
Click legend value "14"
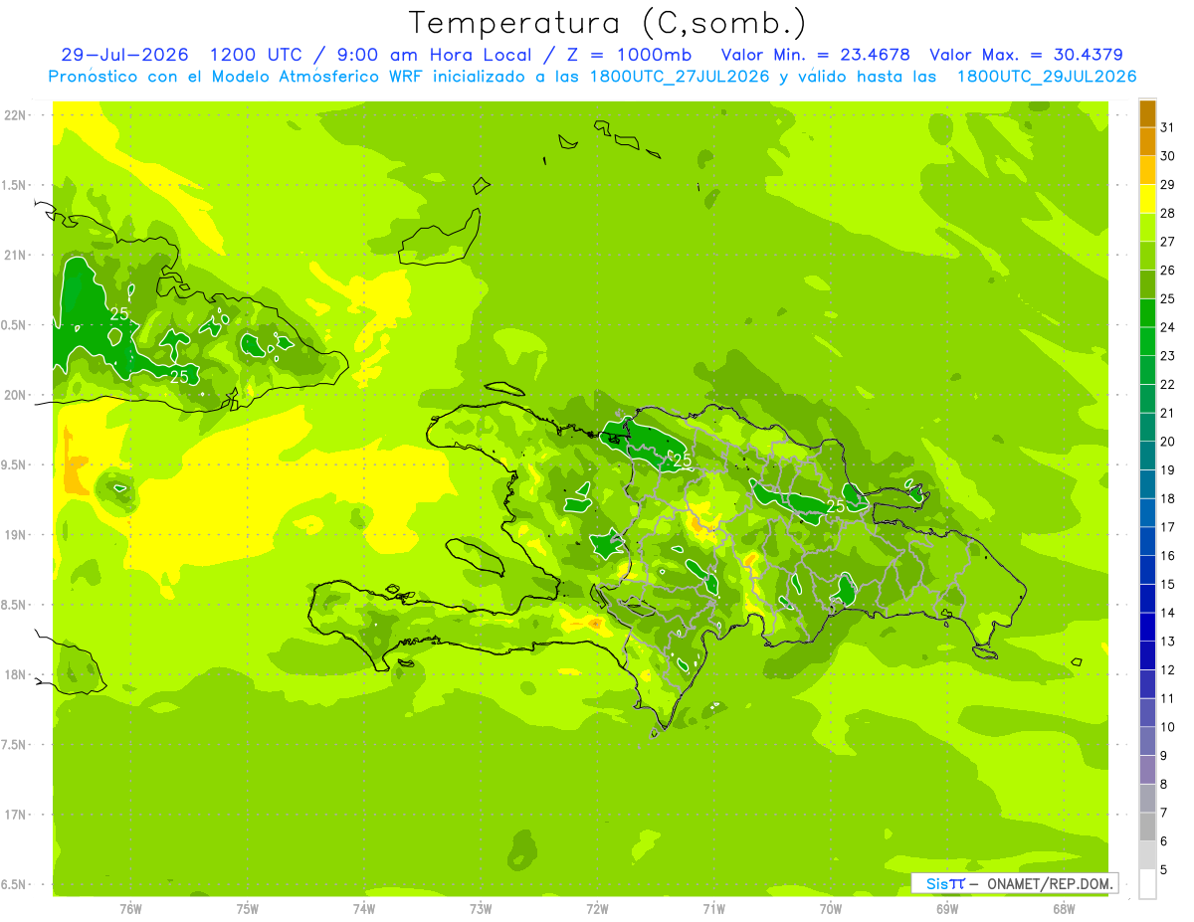(x=1168, y=613)
